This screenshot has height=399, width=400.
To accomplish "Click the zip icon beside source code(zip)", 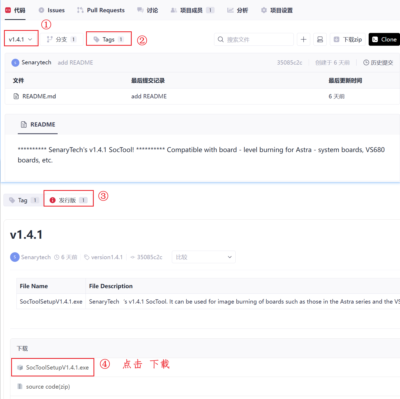I will [20, 386].
